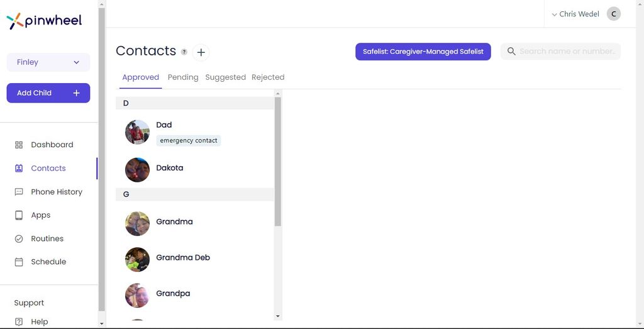This screenshot has width=644, height=329.
Task: Open the Help icon in sidebar
Action: [19, 321]
